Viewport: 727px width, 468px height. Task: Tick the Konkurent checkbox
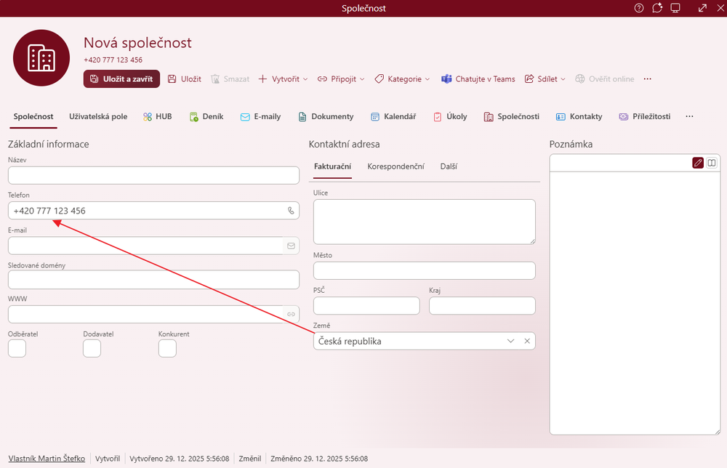[x=167, y=349]
